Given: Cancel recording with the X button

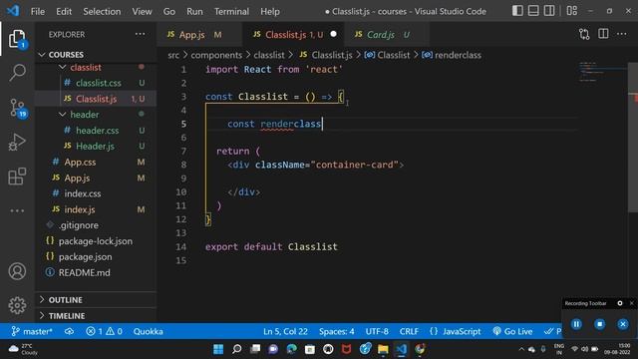Looking at the screenshot, I should [x=623, y=324].
